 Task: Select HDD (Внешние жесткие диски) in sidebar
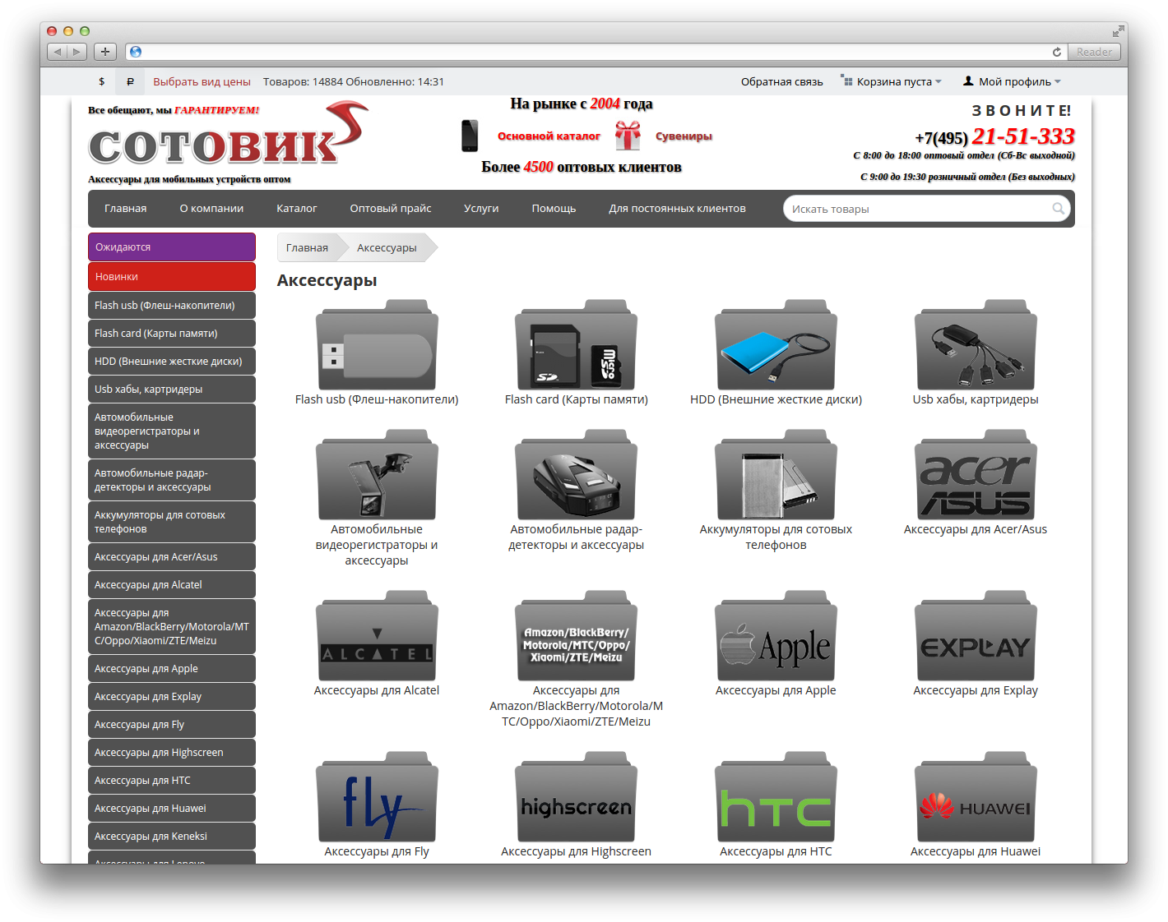[172, 361]
